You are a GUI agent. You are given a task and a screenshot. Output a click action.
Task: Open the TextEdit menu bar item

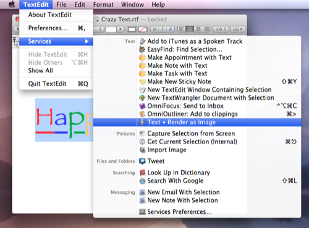click(36, 4)
